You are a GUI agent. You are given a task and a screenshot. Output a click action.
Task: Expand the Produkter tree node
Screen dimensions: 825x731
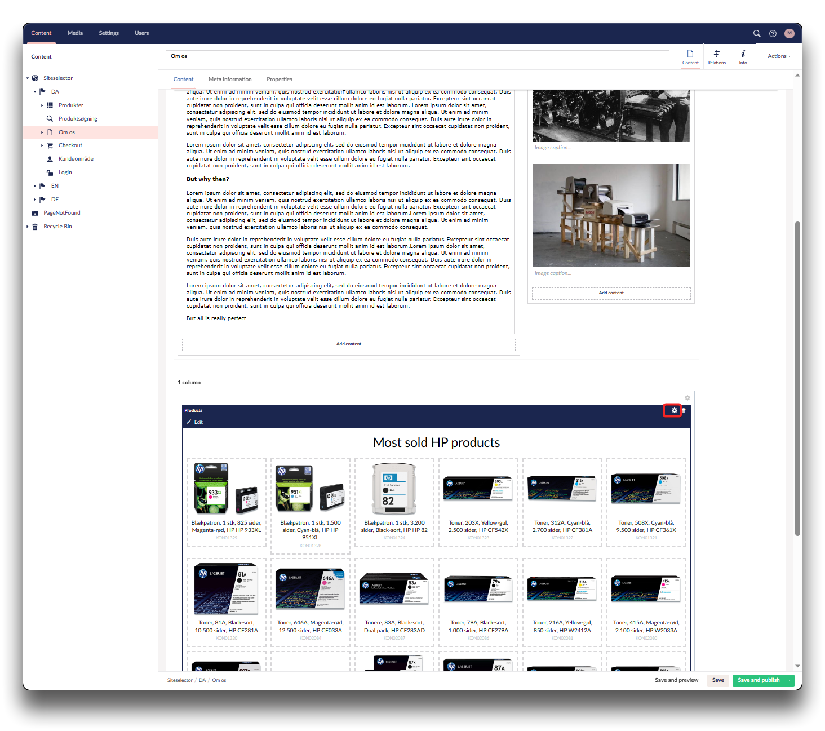pos(42,105)
